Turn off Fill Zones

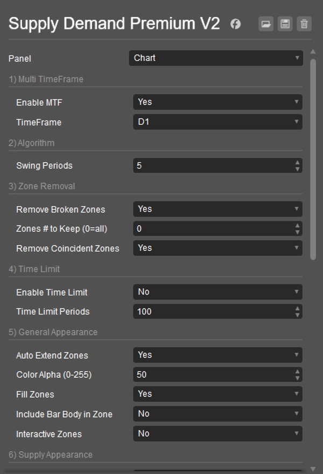217,394
